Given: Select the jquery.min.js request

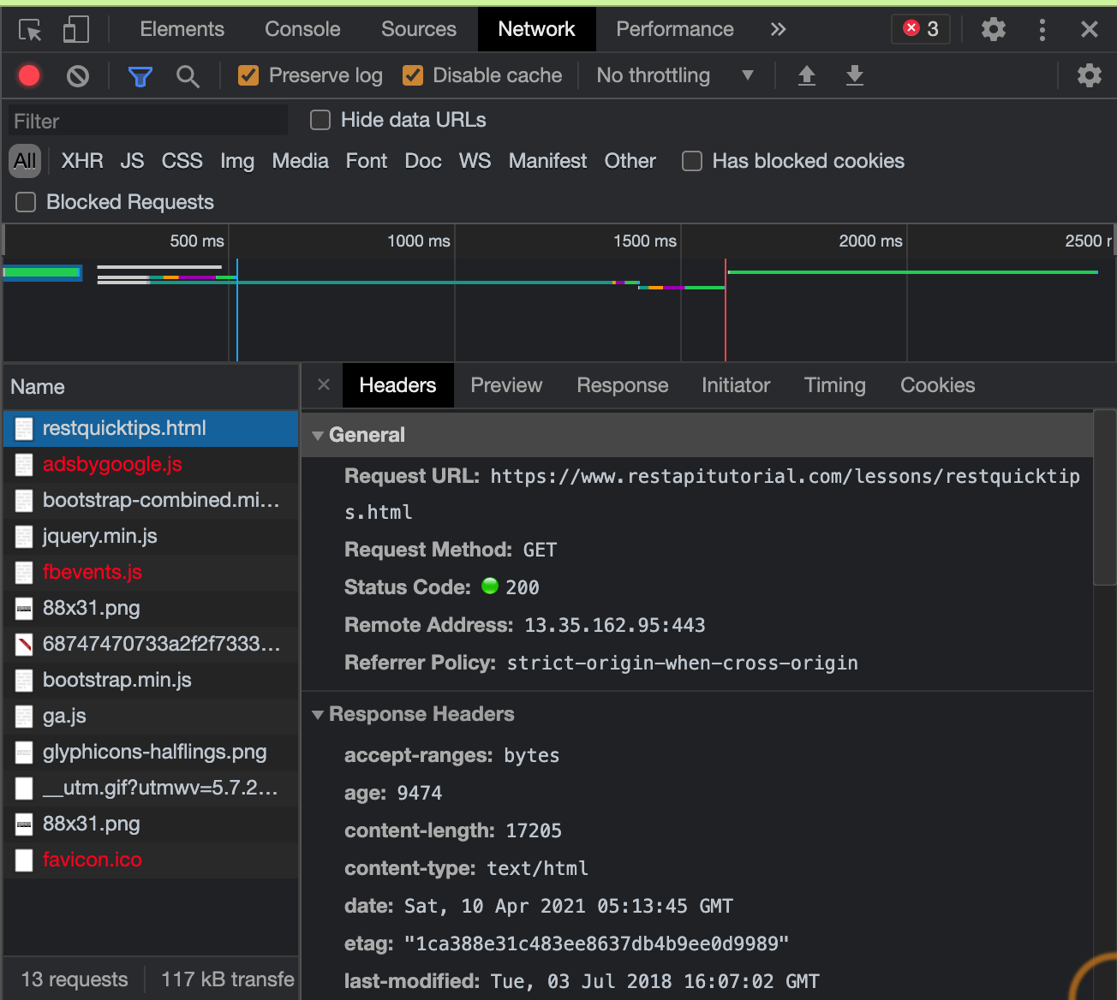Looking at the screenshot, I should click(151, 536).
